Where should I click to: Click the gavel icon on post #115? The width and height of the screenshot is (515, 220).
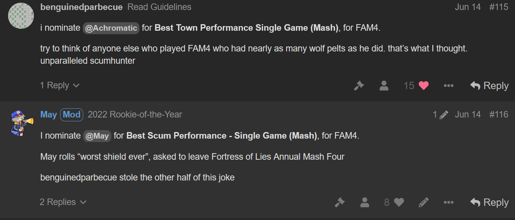coord(359,86)
